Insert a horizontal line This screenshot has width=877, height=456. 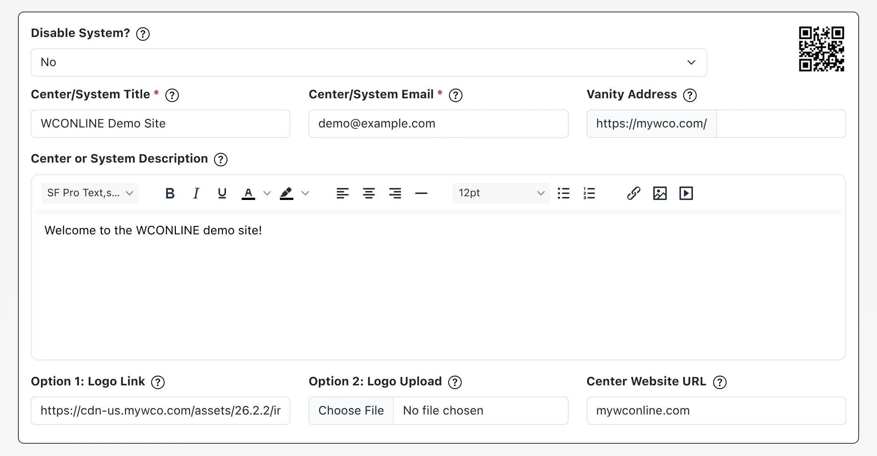[421, 193]
